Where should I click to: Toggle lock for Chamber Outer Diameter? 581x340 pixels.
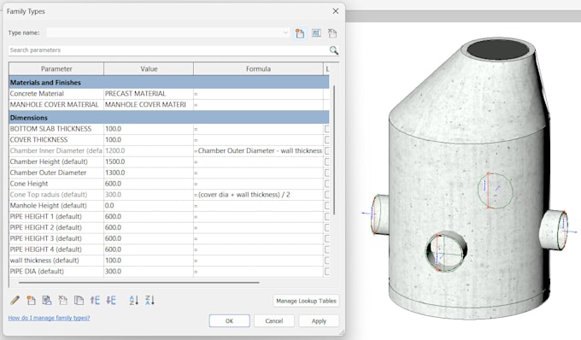[326, 173]
